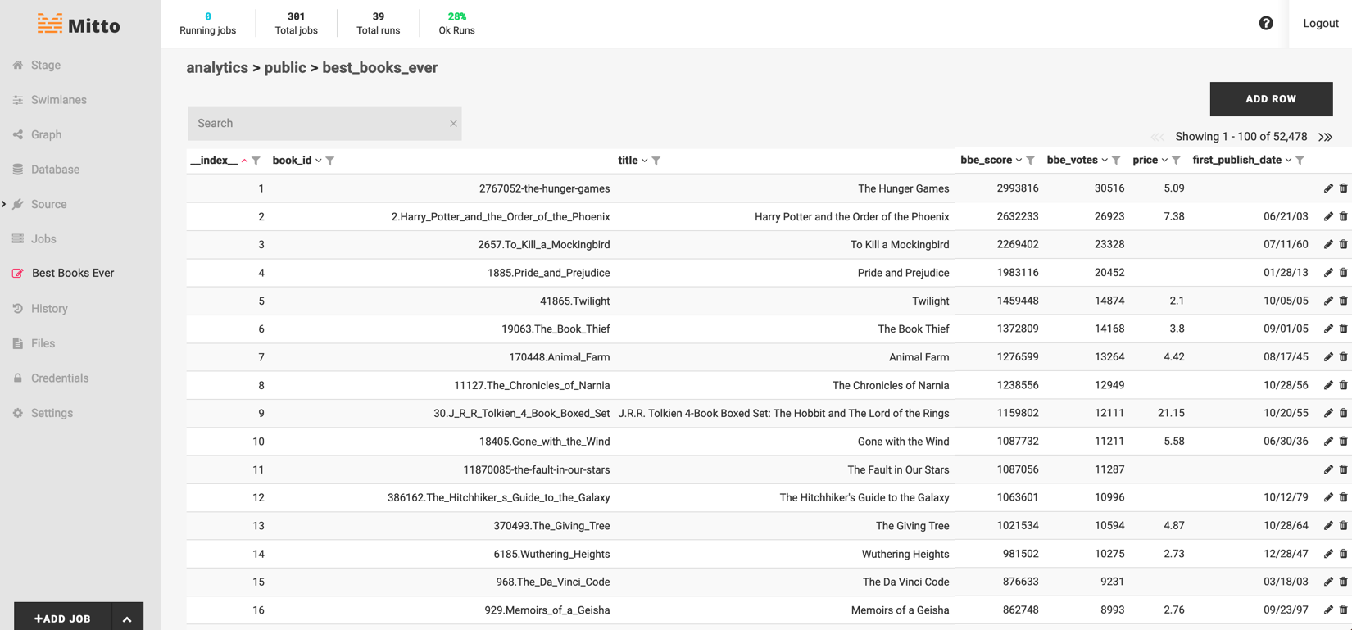Viewport: 1352px width, 630px height.
Task: Open Swimlanes in the sidebar
Action: pos(58,100)
